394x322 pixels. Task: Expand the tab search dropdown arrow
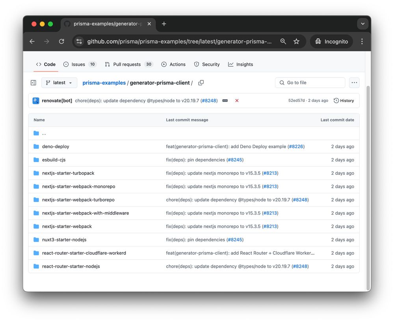[x=362, y=24]
